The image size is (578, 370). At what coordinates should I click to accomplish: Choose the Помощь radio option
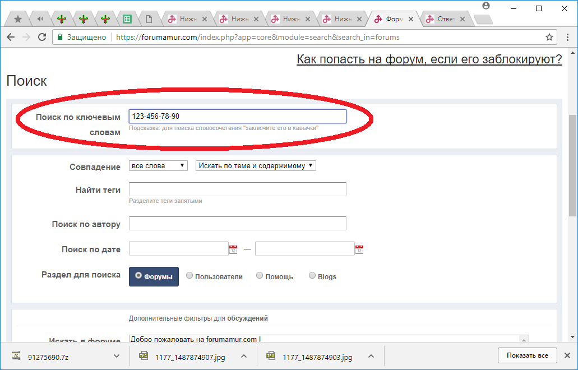click(x=260, y=276)
